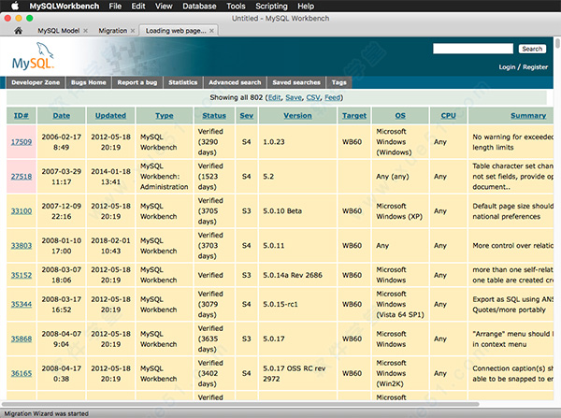This screenshot has height=418, width=561.
Task: Sort table by Version column
Action: click(297, 116)
